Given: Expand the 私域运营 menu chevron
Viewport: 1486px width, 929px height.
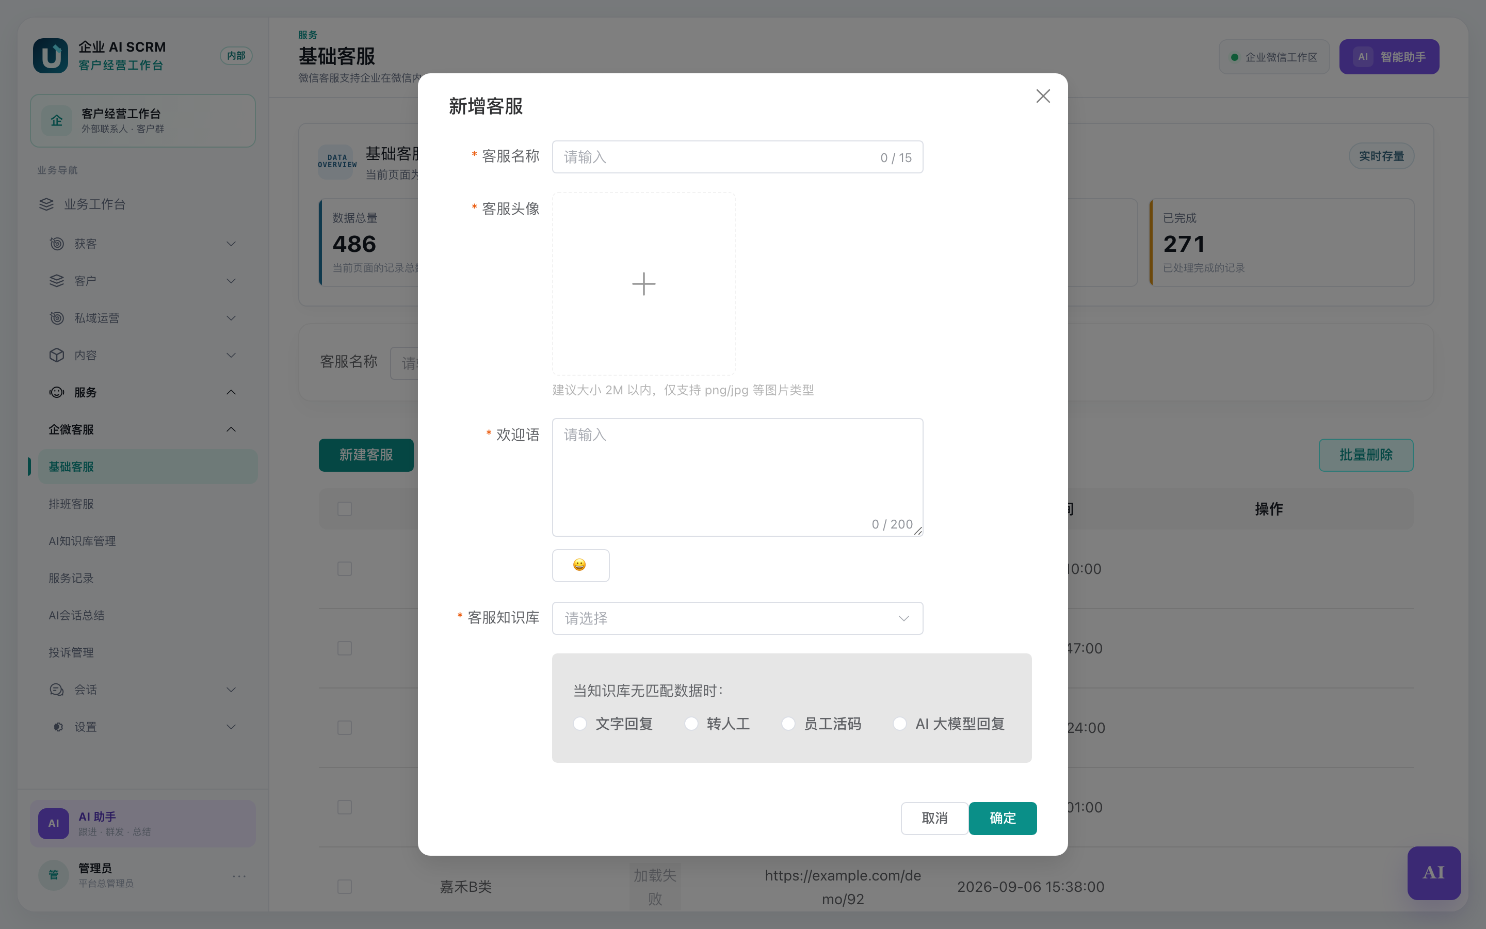Looking at the screenshot, I should 231,317.
